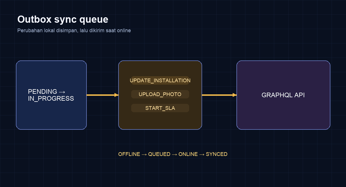This screenshot has height=187, width=346.
Task: Click the arrow between ONLINE and SYNCED
Action: pos(202,154)
